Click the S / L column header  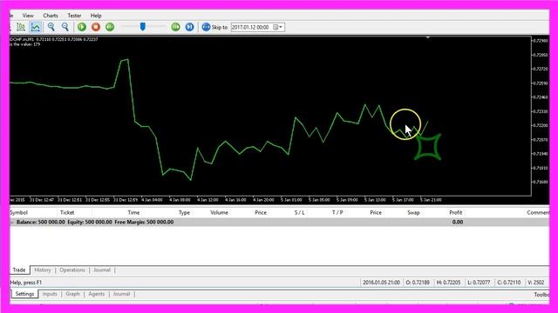pos(299,212)
